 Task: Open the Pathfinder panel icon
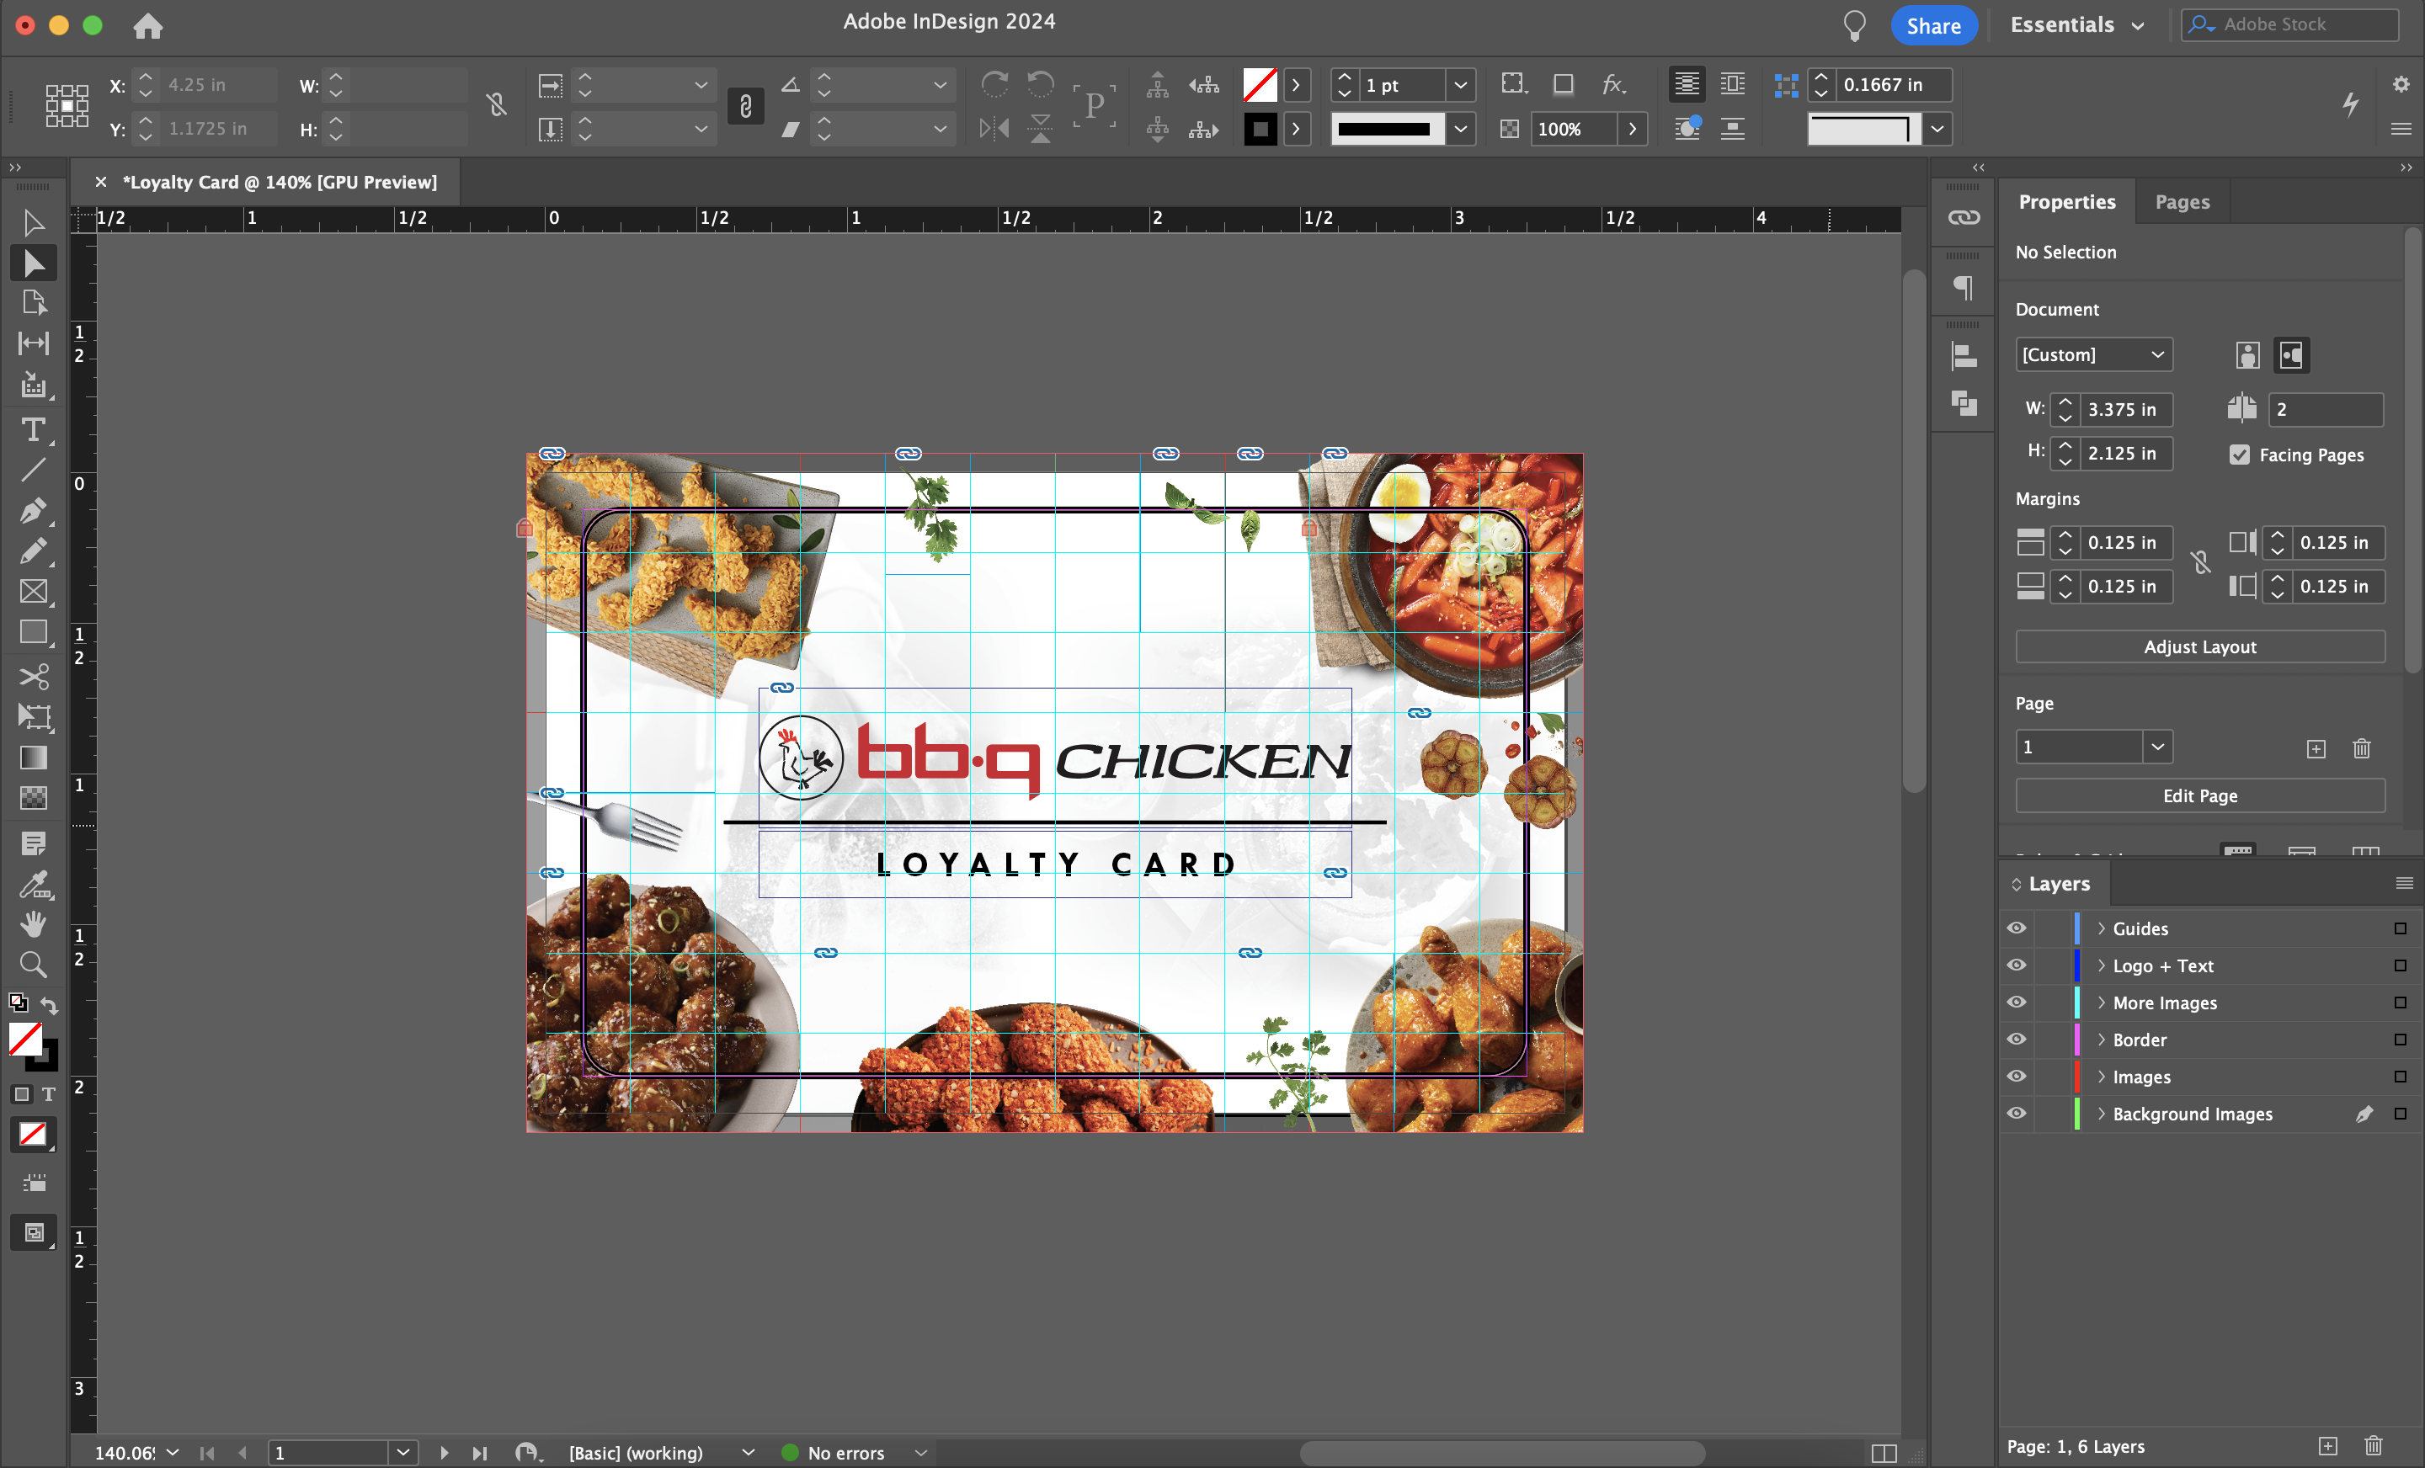tap(1964, 402)
